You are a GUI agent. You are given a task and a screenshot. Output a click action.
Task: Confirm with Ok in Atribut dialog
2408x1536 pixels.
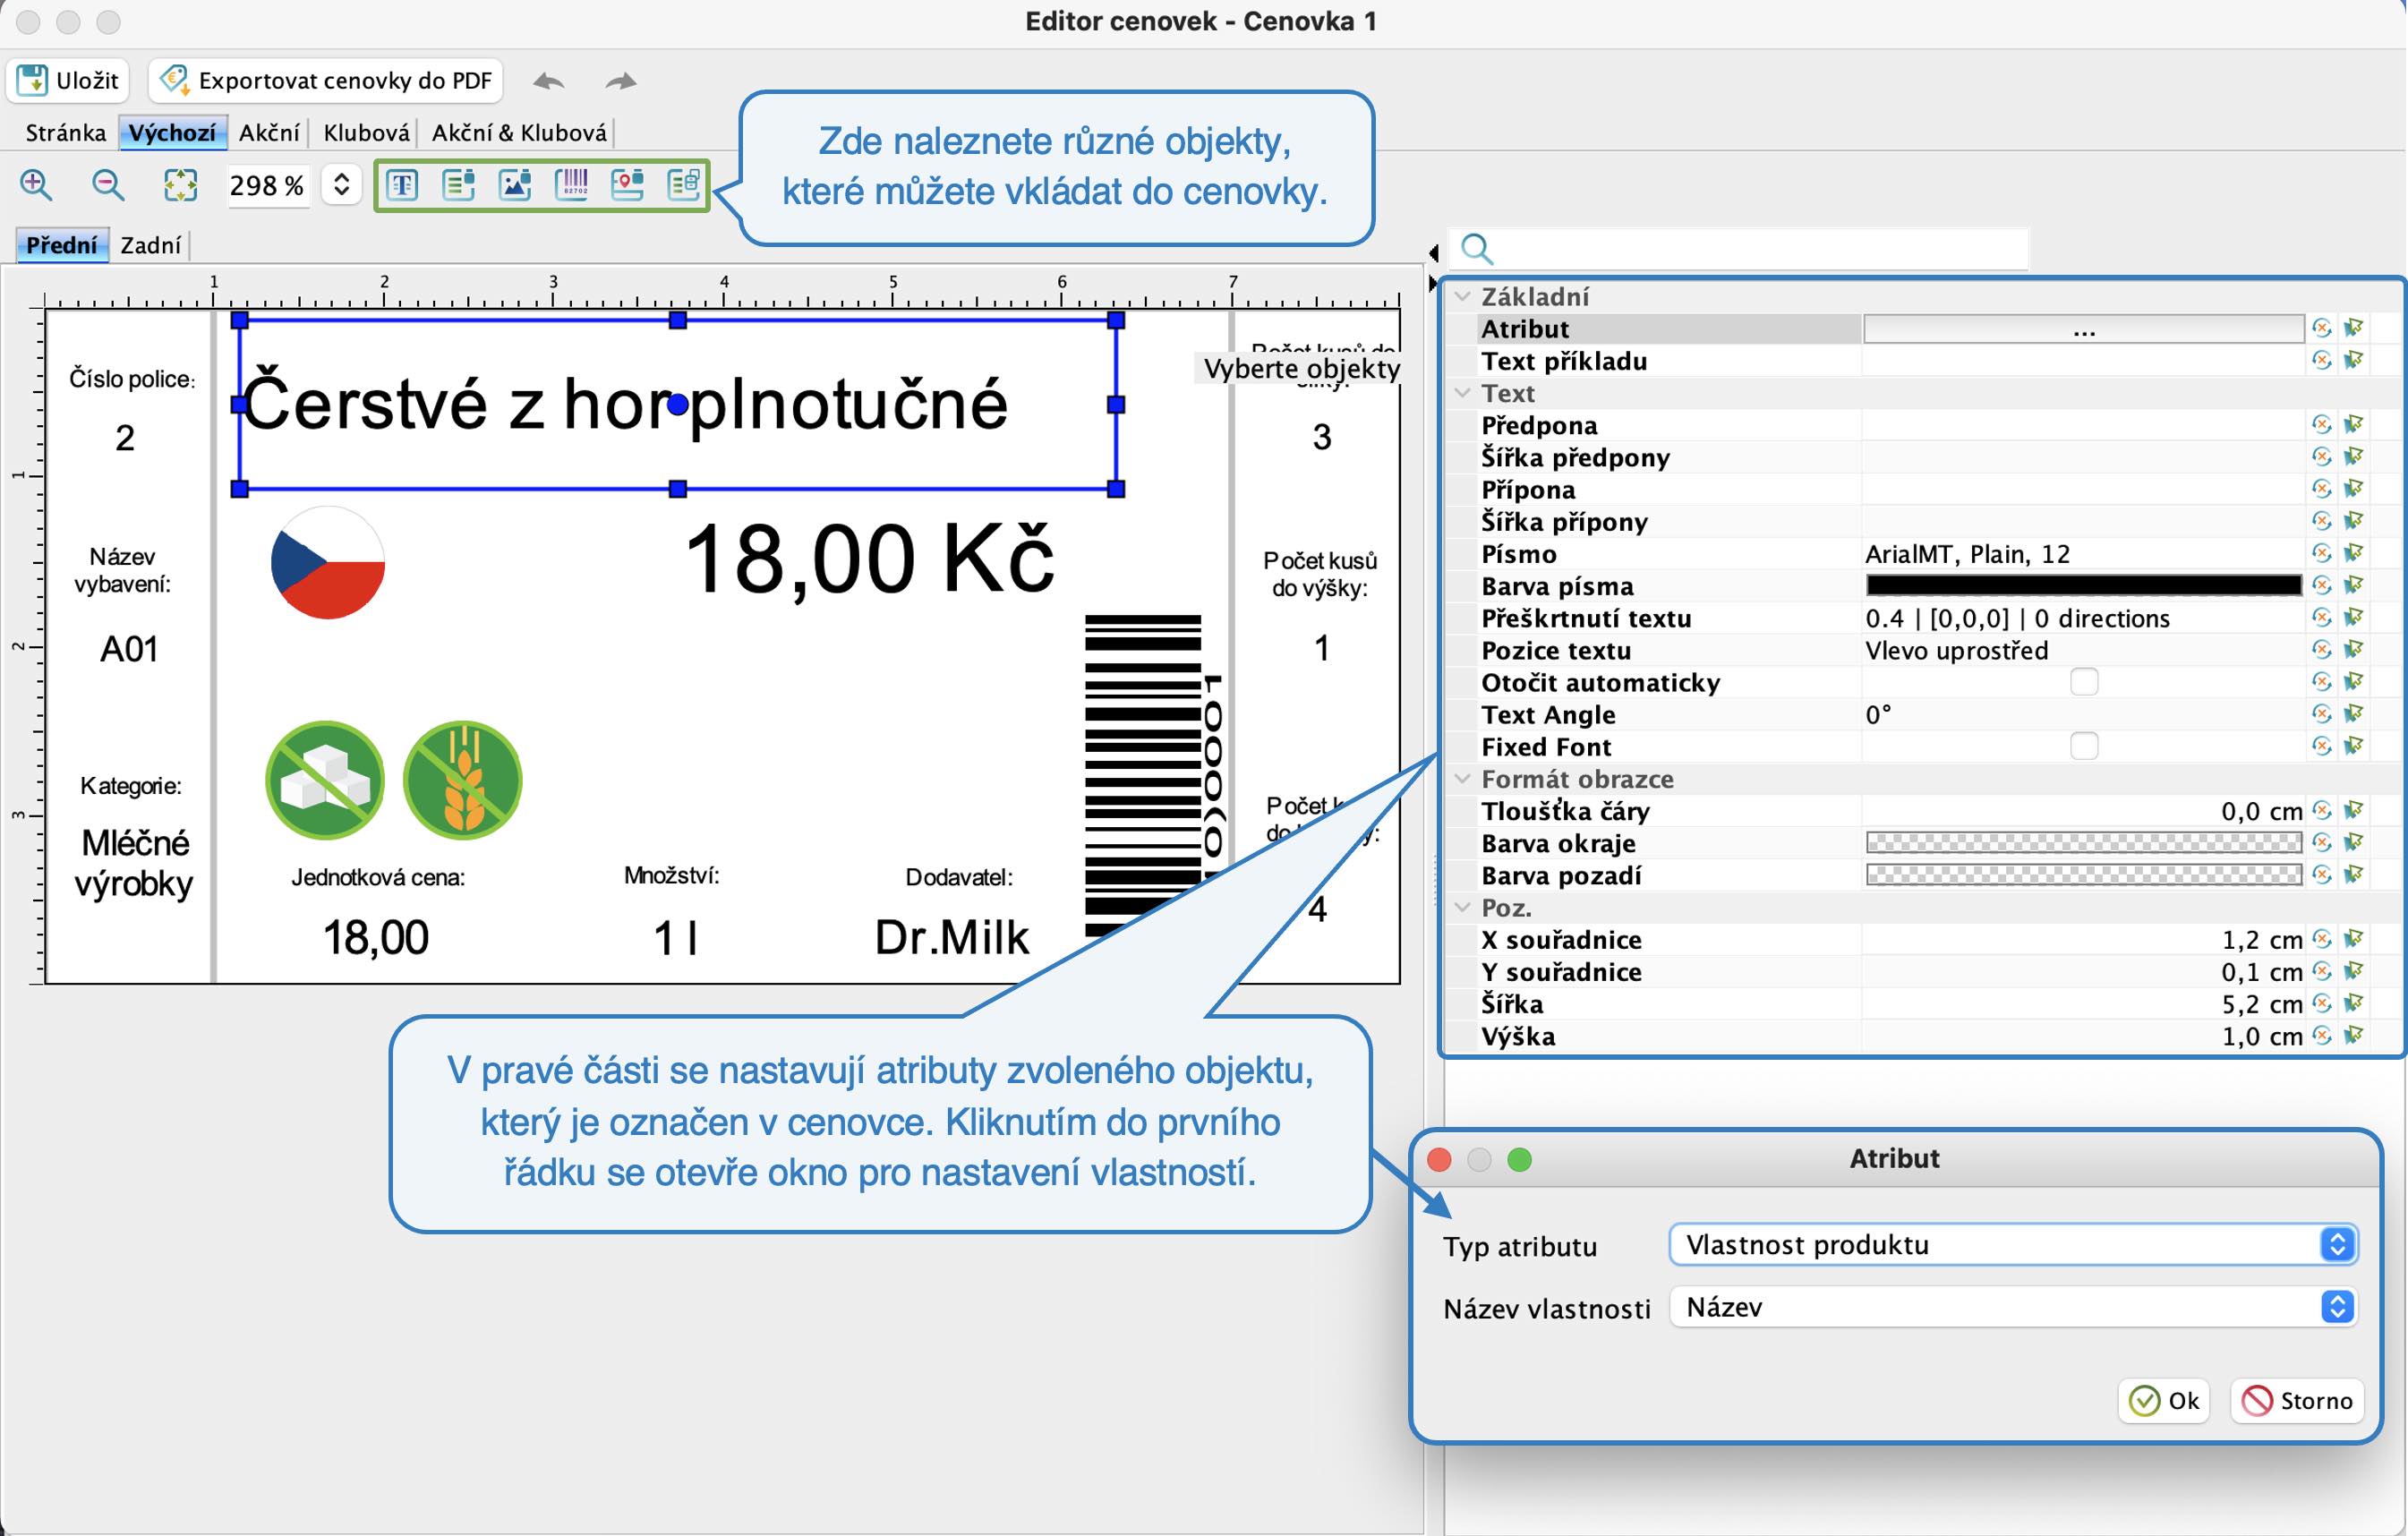pyautogui.click(x=2164, y=1400)
